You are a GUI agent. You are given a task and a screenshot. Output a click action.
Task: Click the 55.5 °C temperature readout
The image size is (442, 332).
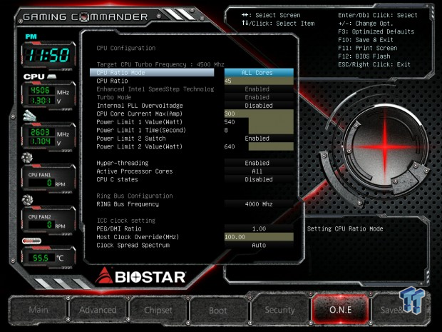click(x=48, y=258)
